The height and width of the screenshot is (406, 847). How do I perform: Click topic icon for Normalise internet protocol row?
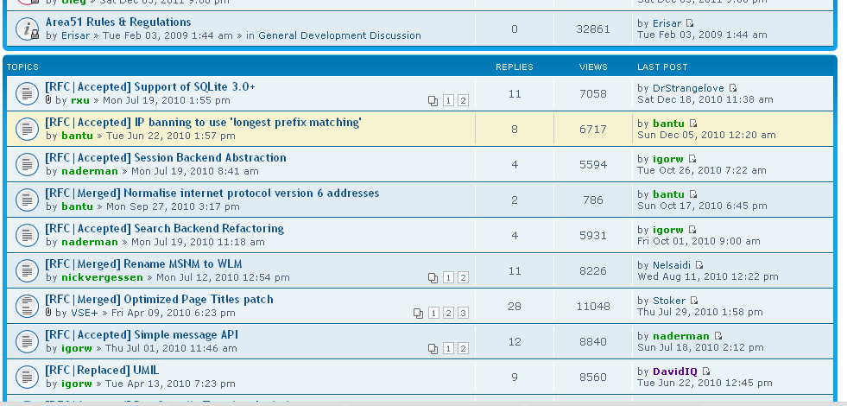27,200
